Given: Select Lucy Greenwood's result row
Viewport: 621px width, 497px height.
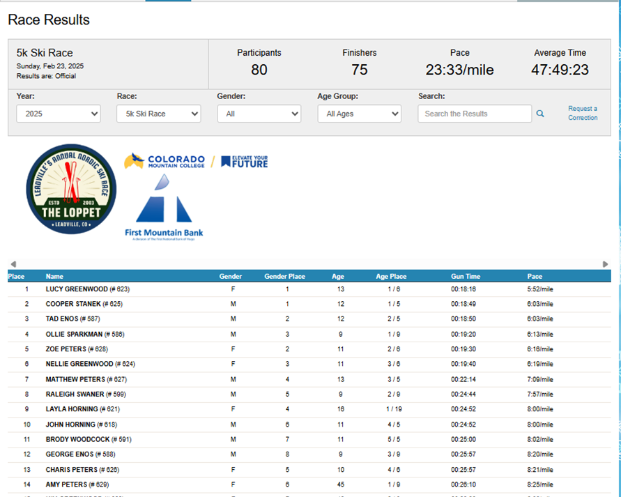Looking at the screenshot, I should (x=88, y=289).
